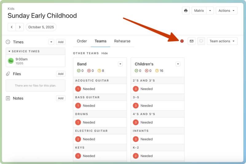
Task: Hide the Other Teams section
Action: [105, 53]
